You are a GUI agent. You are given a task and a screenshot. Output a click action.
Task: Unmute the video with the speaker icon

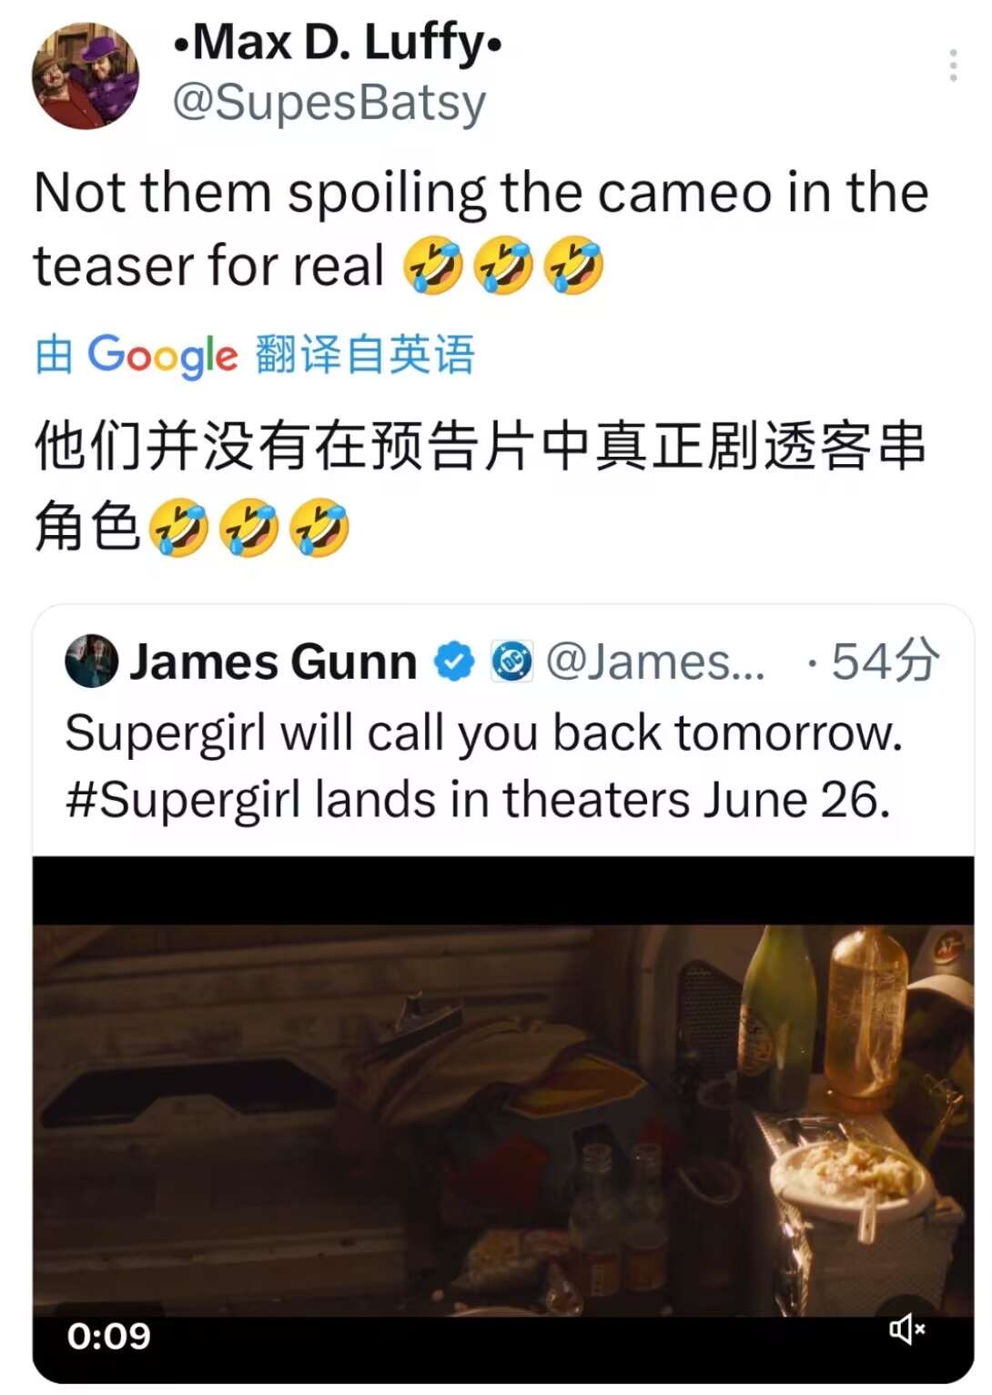(906, 1329)
